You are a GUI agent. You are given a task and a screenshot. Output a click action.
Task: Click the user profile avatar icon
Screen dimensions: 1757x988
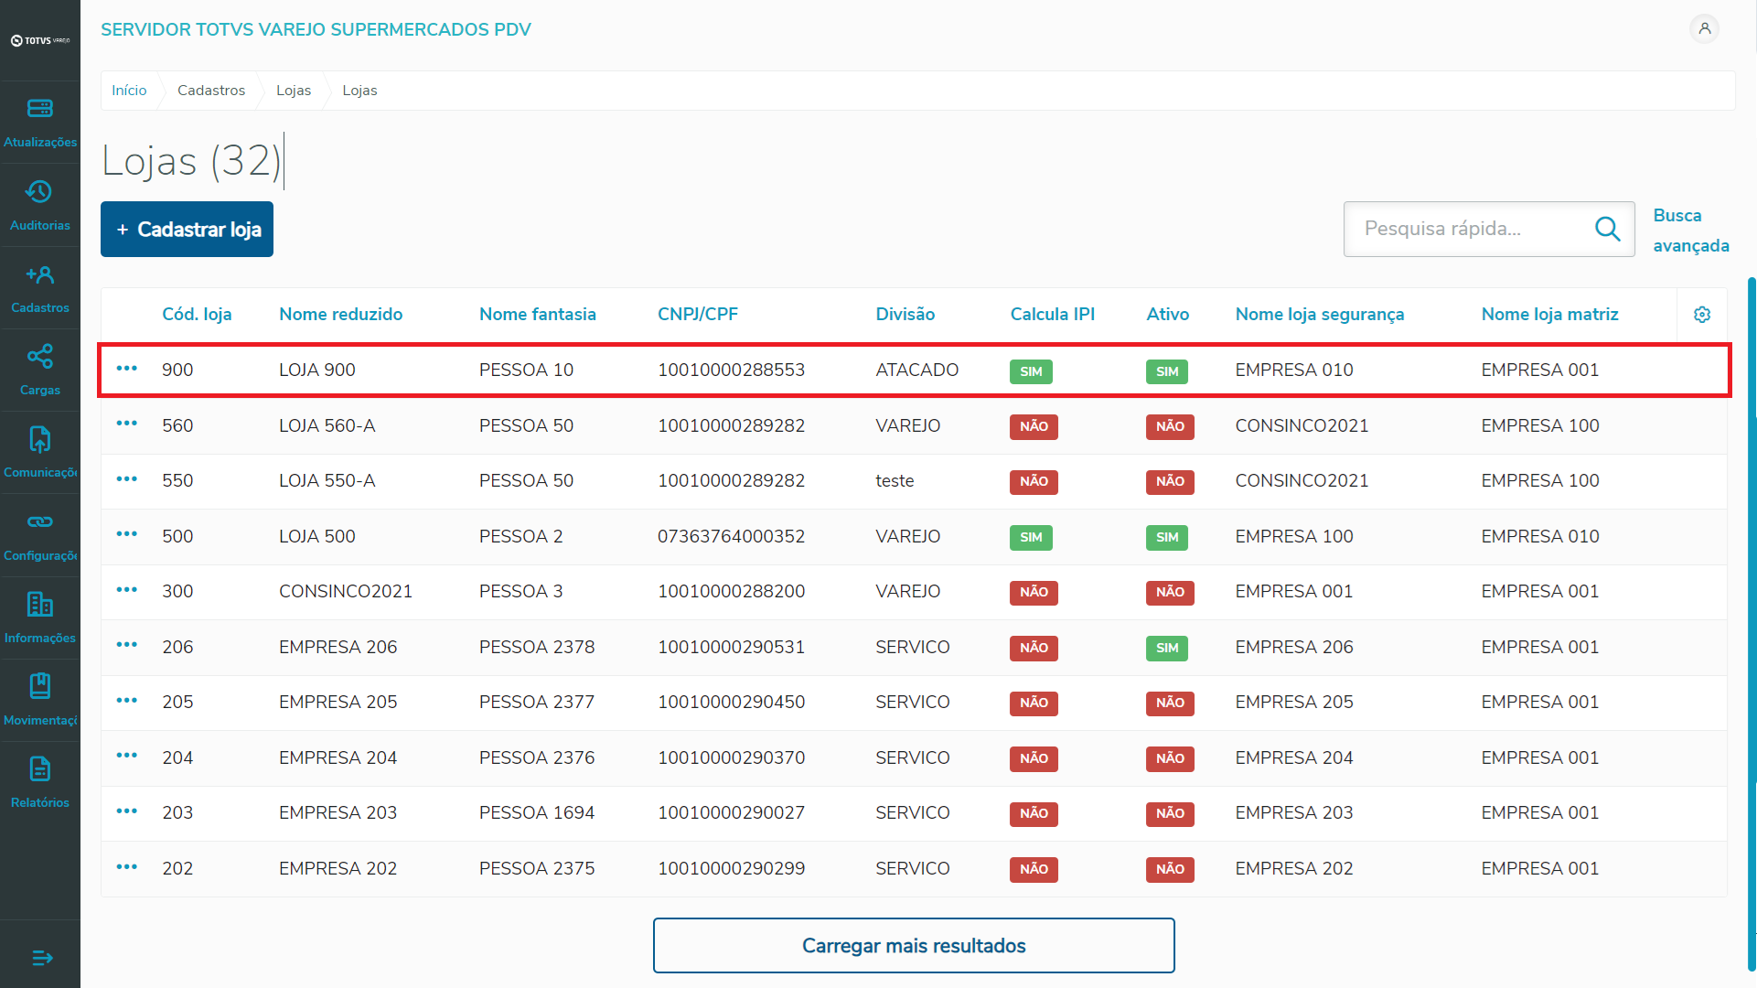pos(1704,29)
